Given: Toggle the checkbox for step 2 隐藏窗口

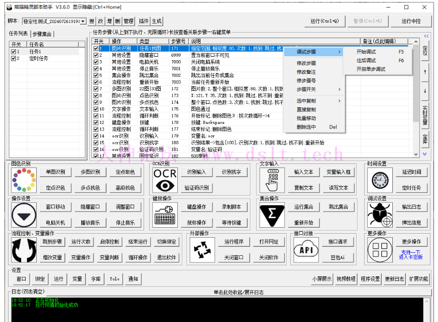Looking at the screenshot, I should [x=96, y=55].
